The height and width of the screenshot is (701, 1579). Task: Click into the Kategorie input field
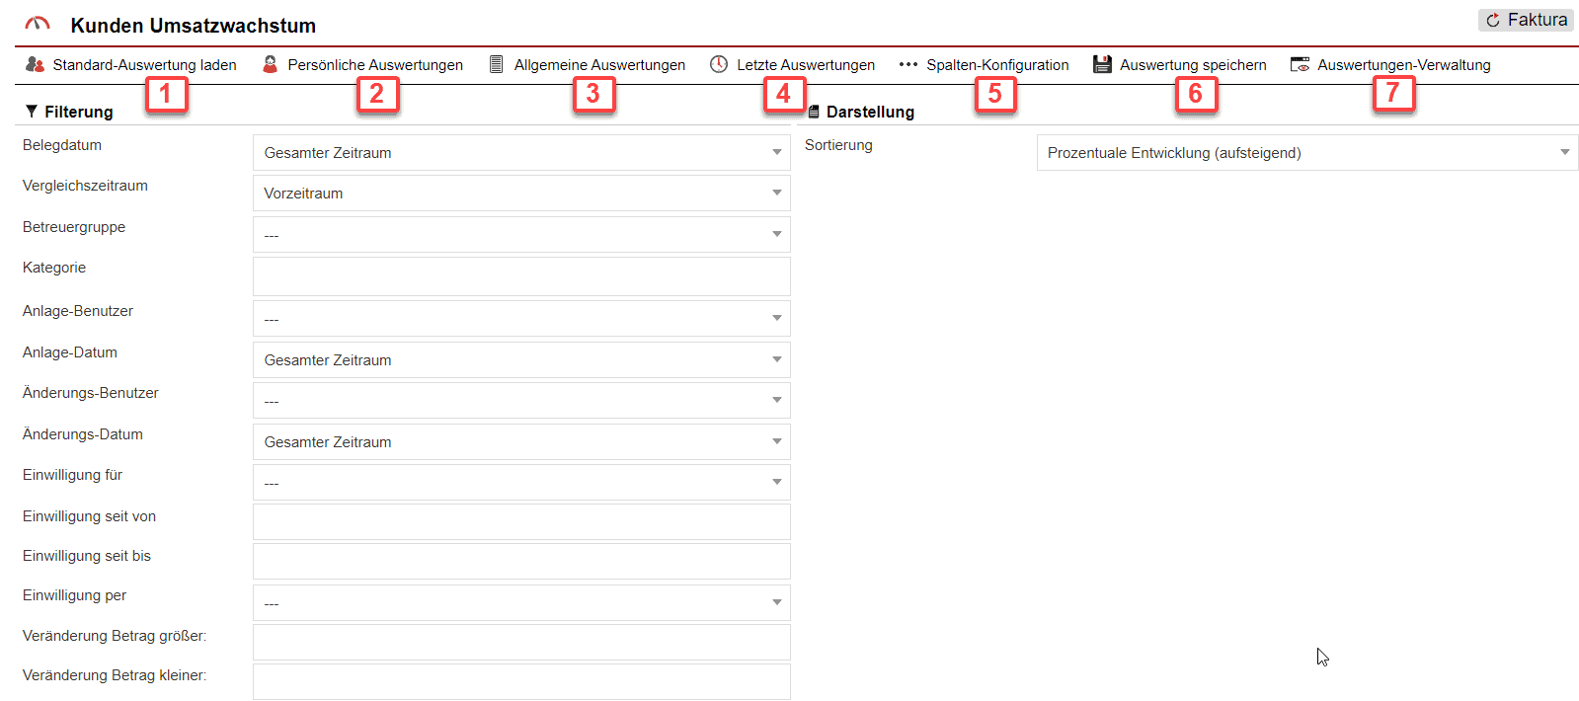[521, 276]
